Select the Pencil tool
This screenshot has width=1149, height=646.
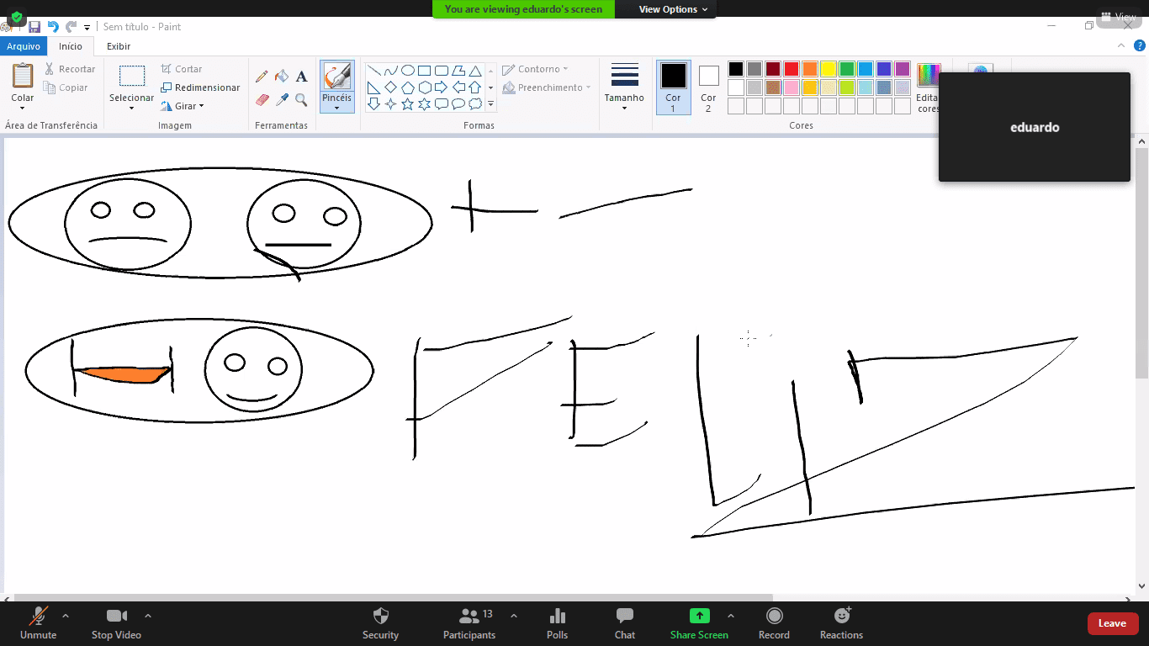click(x=262, y=77)
